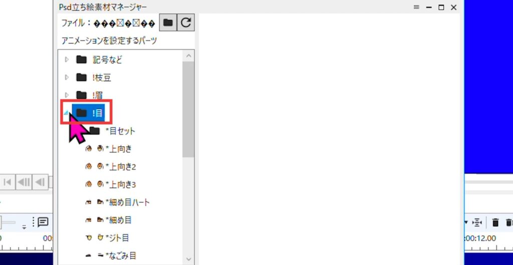Select the *細め目ハート layer

127,202
